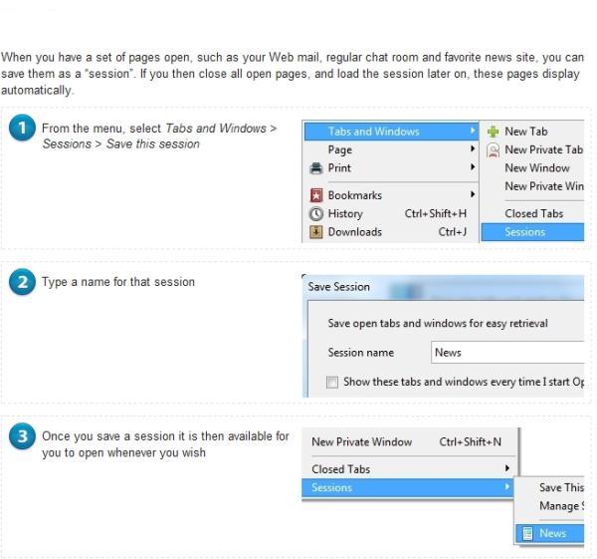Expand the Bookmarks submenu arrow

(473, 195)
